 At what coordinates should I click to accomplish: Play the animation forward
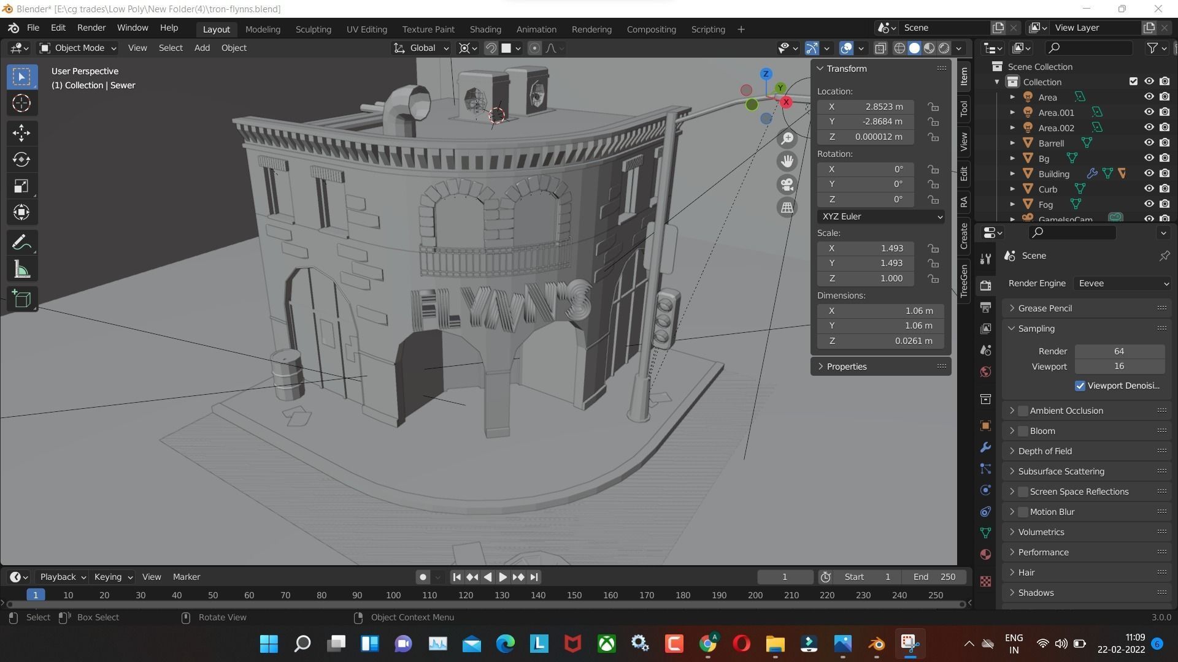tap(502, 577)
